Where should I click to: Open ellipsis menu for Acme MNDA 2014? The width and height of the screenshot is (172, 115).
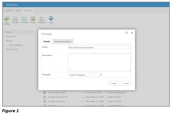coord(83,93)
